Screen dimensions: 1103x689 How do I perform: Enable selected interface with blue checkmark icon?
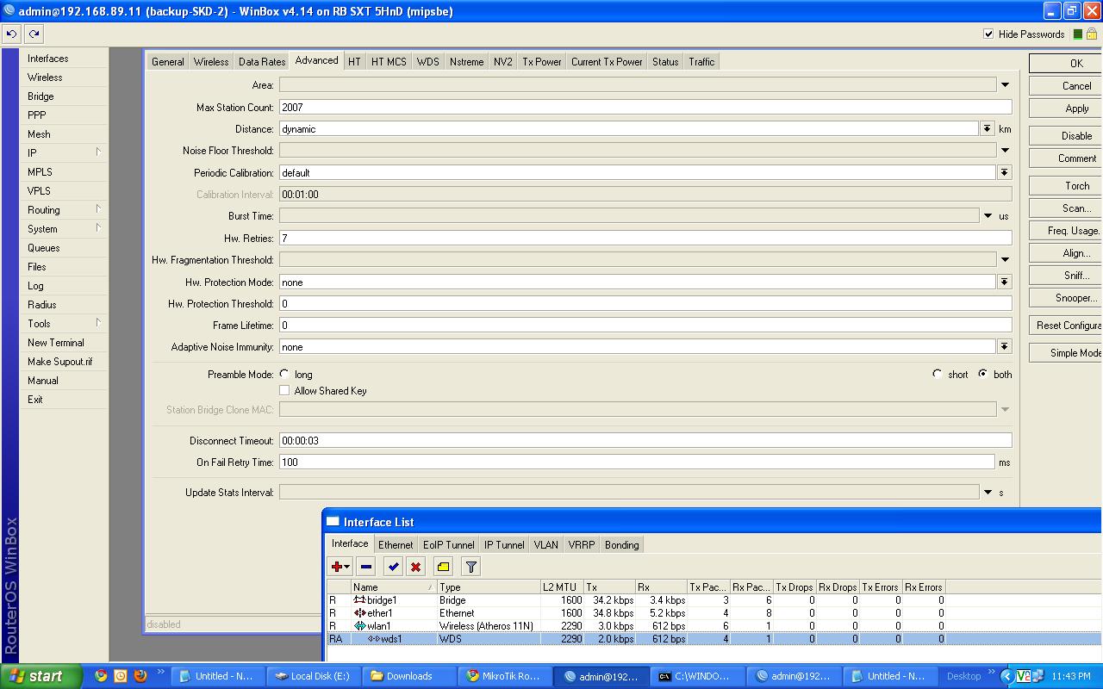tap(394, 567)
